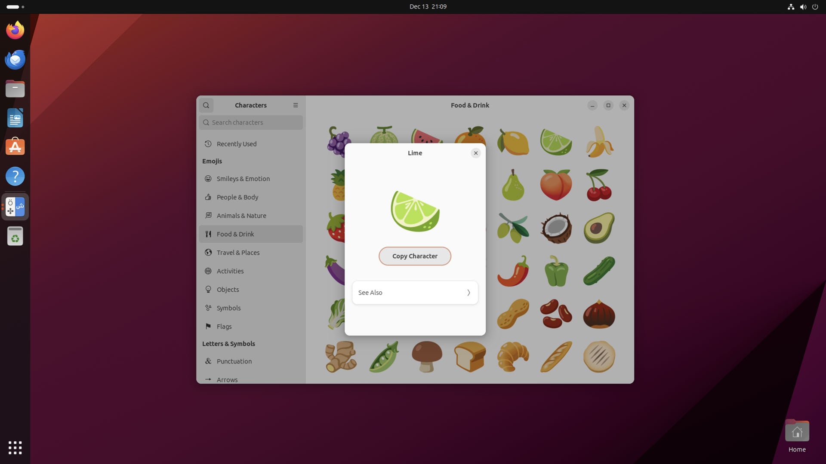Launch Firefox from the dock
This screenshot has height=464, width=826.
click(x=15, y=30)
